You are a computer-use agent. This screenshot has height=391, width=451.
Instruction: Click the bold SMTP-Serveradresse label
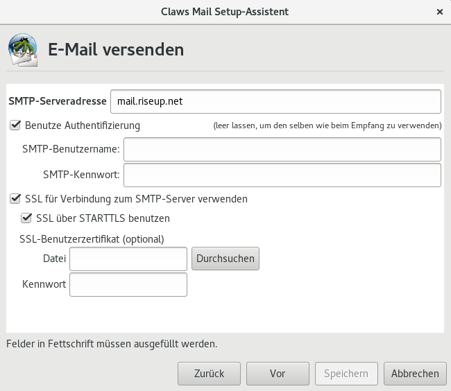pos(58,101)
